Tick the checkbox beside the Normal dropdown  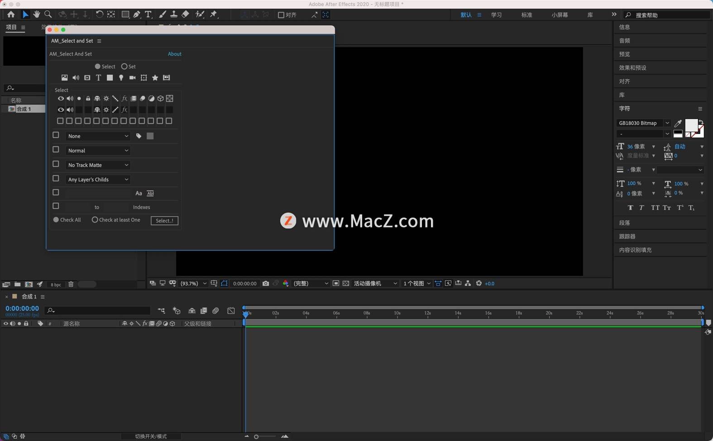56,149
